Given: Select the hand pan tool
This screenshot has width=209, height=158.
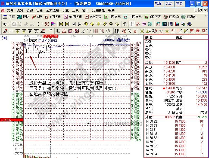Looking at the screenshot, I should (x=125, y=24).
